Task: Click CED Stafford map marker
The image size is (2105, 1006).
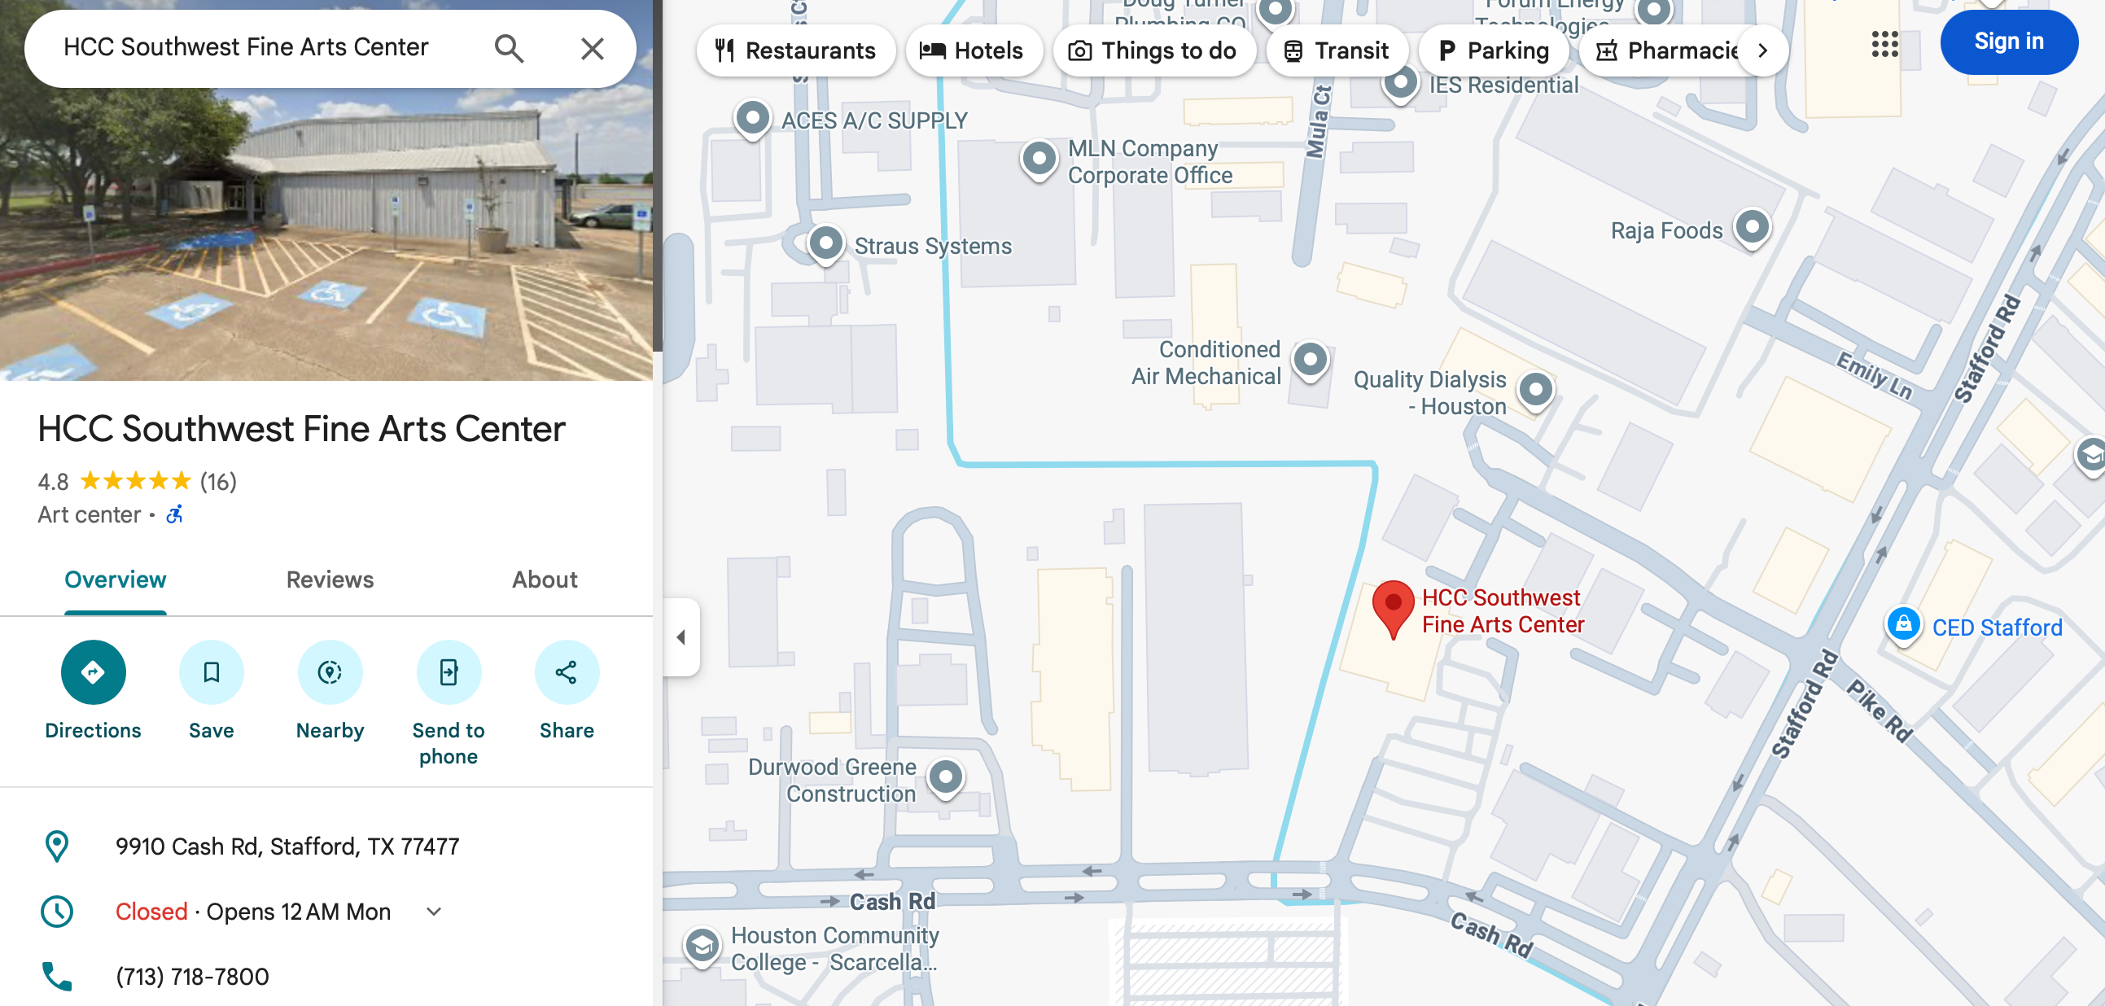Action: pos(1902,624)
